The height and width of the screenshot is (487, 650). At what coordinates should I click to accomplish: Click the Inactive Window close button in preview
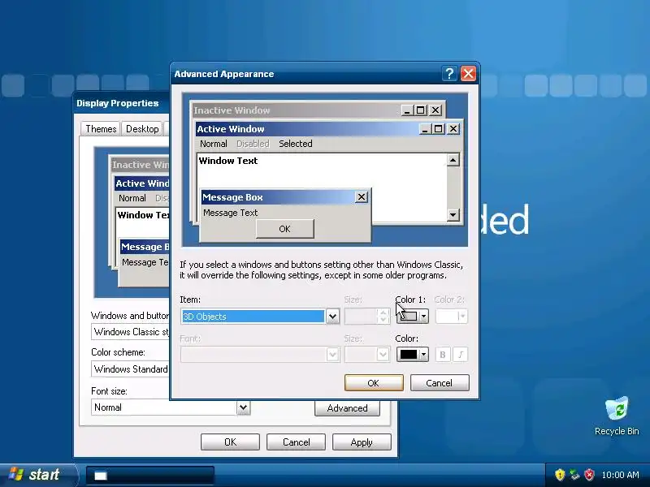click(435, 110)
